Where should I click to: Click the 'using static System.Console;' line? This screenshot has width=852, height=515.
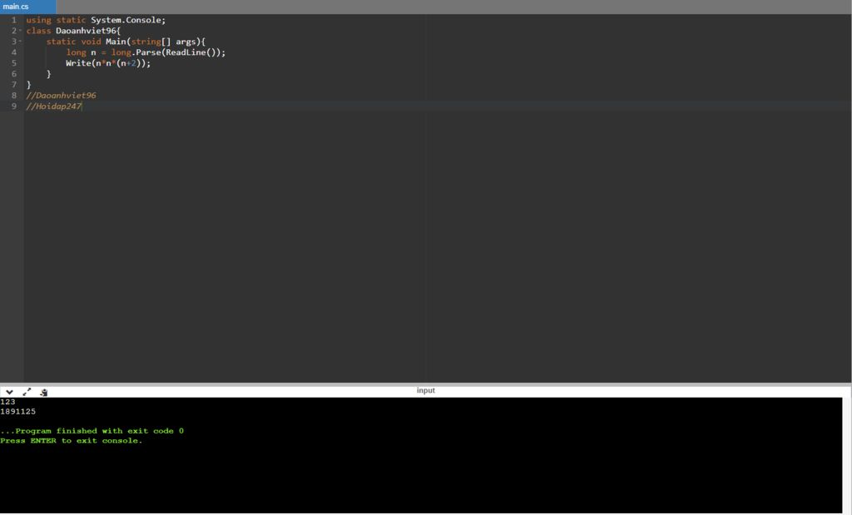pos(96,20)
